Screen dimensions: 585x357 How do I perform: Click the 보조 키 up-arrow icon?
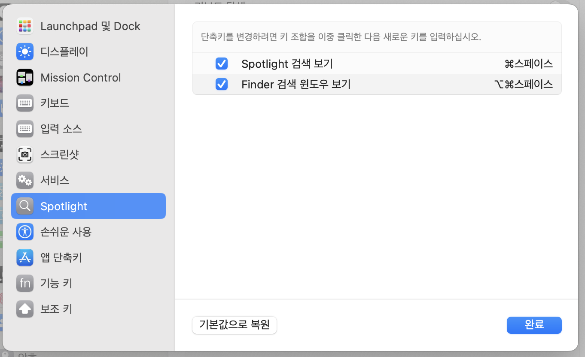[x=25, y=309]
